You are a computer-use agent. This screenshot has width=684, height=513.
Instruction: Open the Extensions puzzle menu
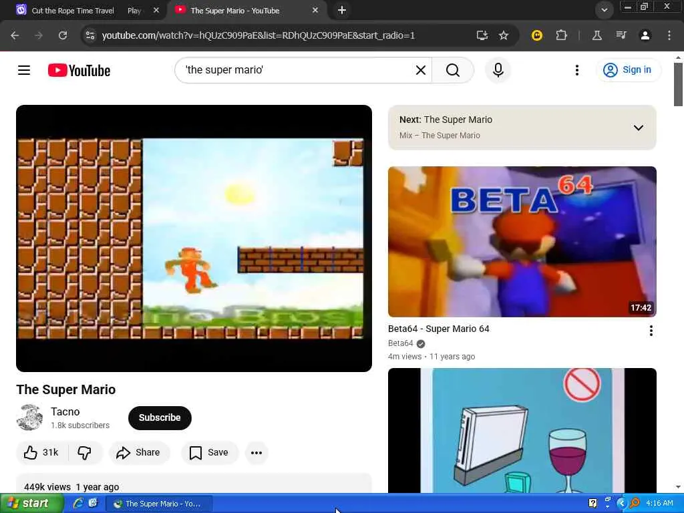click(561, 35)
